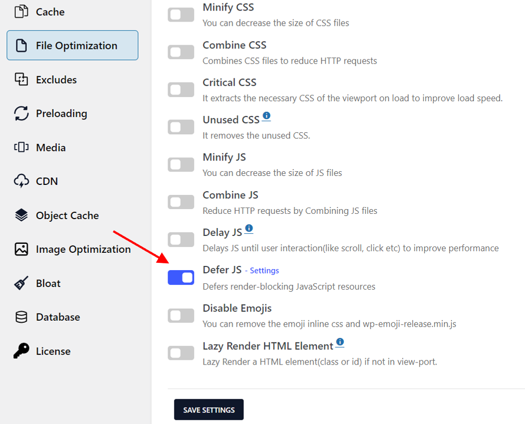Click the Disable Emojis heading
The image size is (525, 424).
[237, 308]
